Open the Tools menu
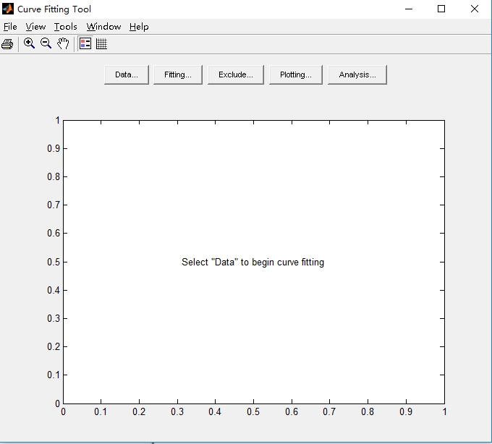The height and width of the screenshot is (444, 492). (65, 27)
